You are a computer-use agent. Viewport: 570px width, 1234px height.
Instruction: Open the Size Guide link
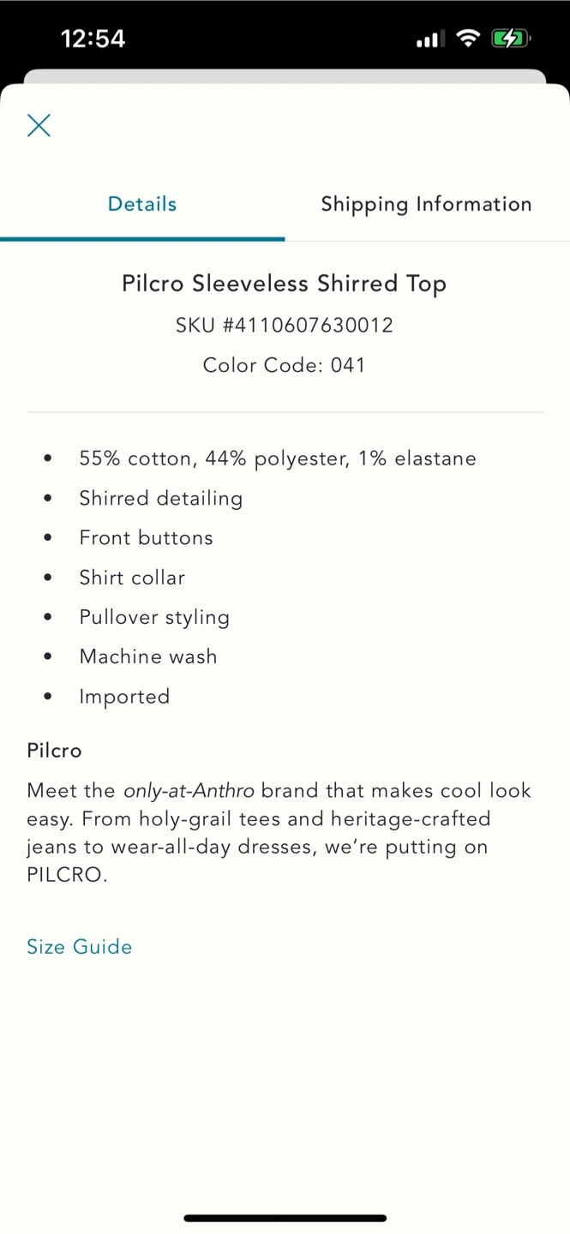click(79, 947)
